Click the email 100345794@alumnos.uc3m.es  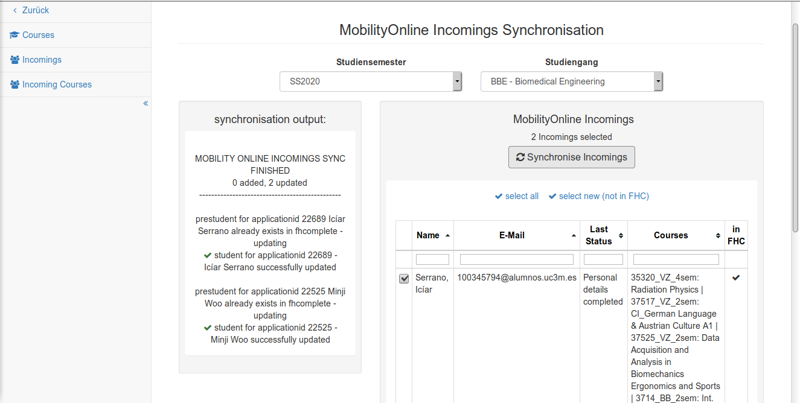(517, 278)
